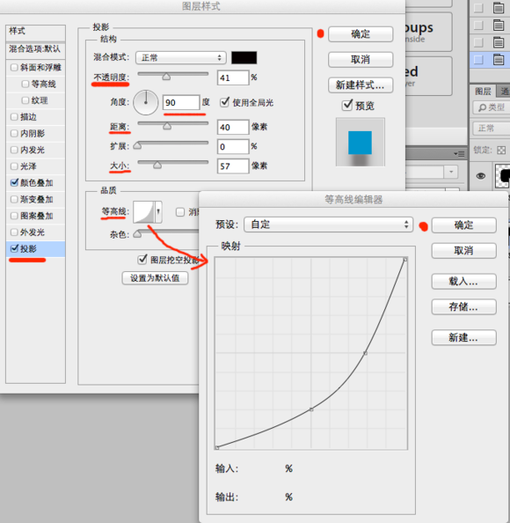Open the 混合模式 dropdown showing 正常
This screenshot has height=523, width=510.
(181, 58)
